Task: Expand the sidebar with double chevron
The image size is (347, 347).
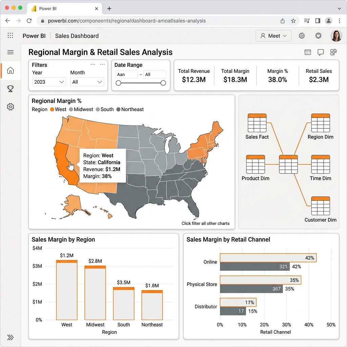Action: coord(11,337)
